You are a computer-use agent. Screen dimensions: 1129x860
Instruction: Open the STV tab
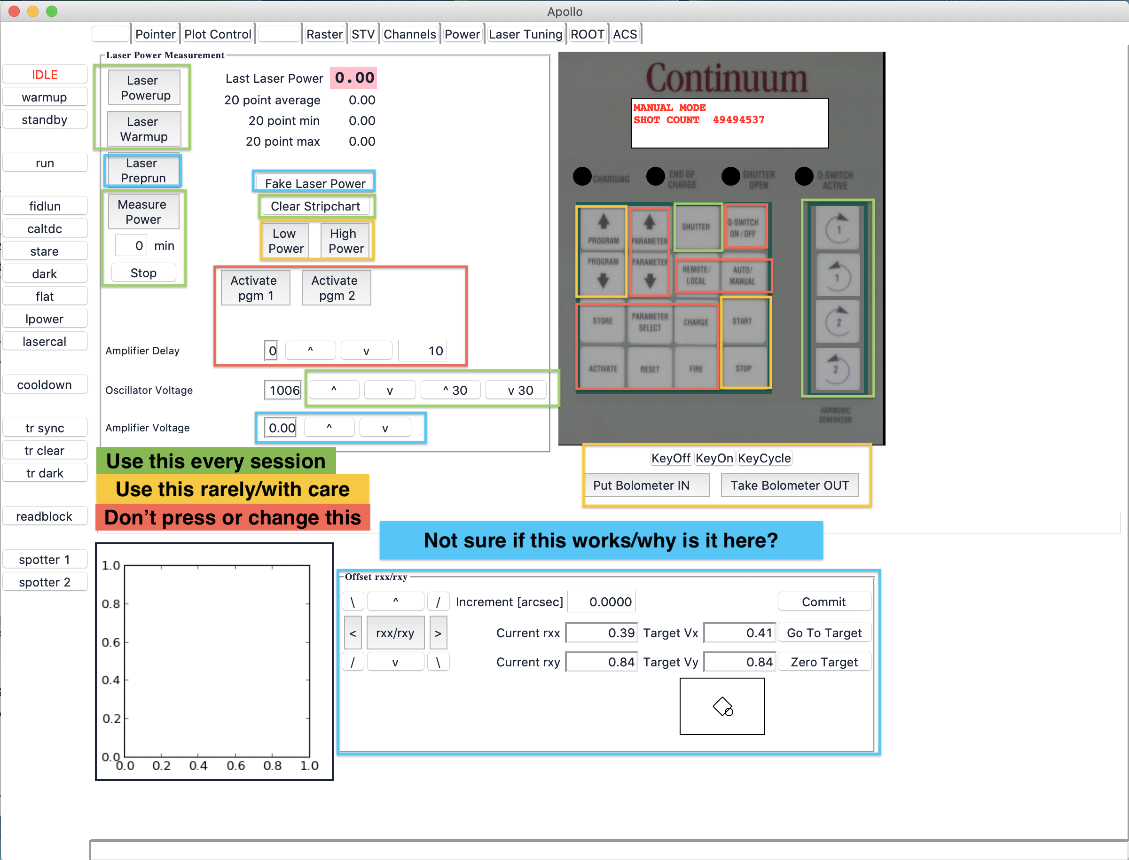click(363, 34)
